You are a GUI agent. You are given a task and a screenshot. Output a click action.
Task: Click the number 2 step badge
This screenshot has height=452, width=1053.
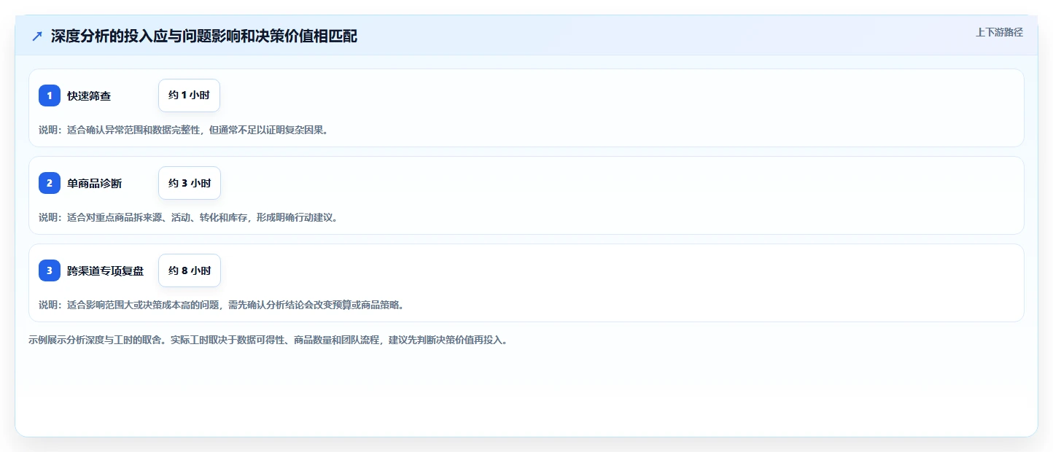coord(50,183)
